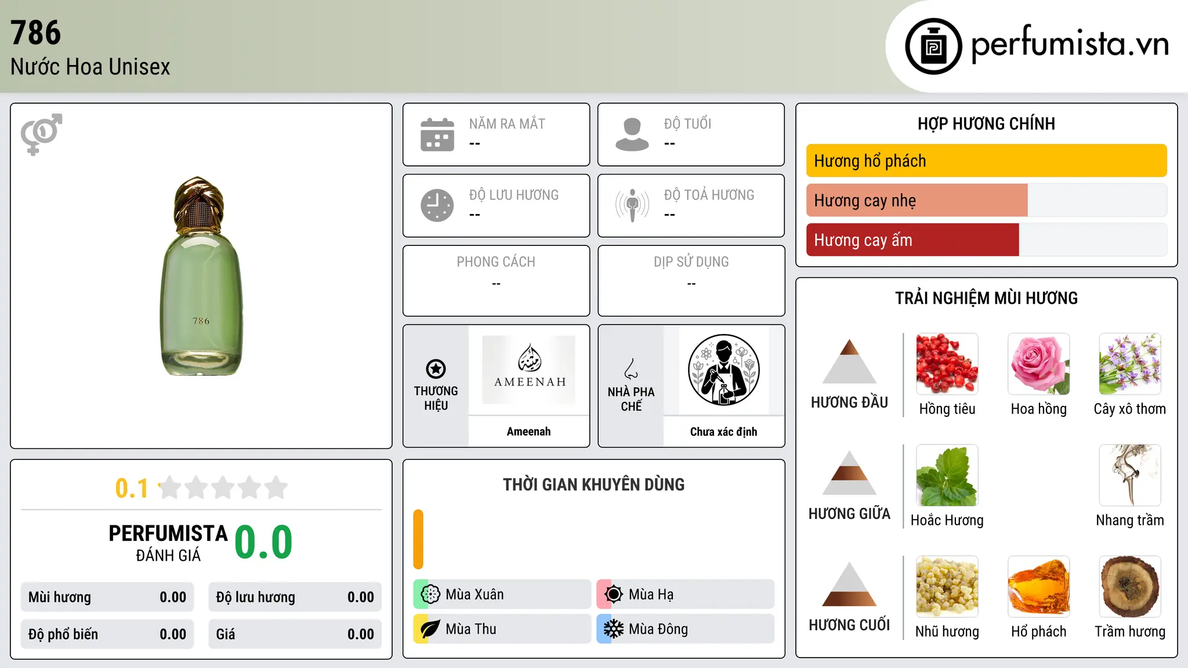The image size is (1188, 668).
Task: Click the leaf icon for Mùa Thu
Action: pyautogui.click(x=430, y=629)
